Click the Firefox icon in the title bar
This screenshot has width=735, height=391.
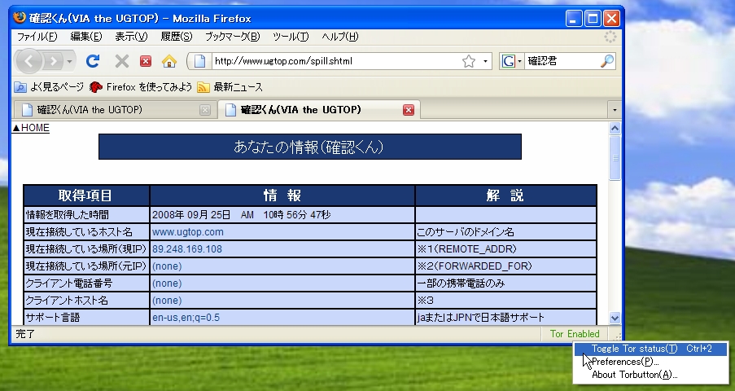point(20,18)
